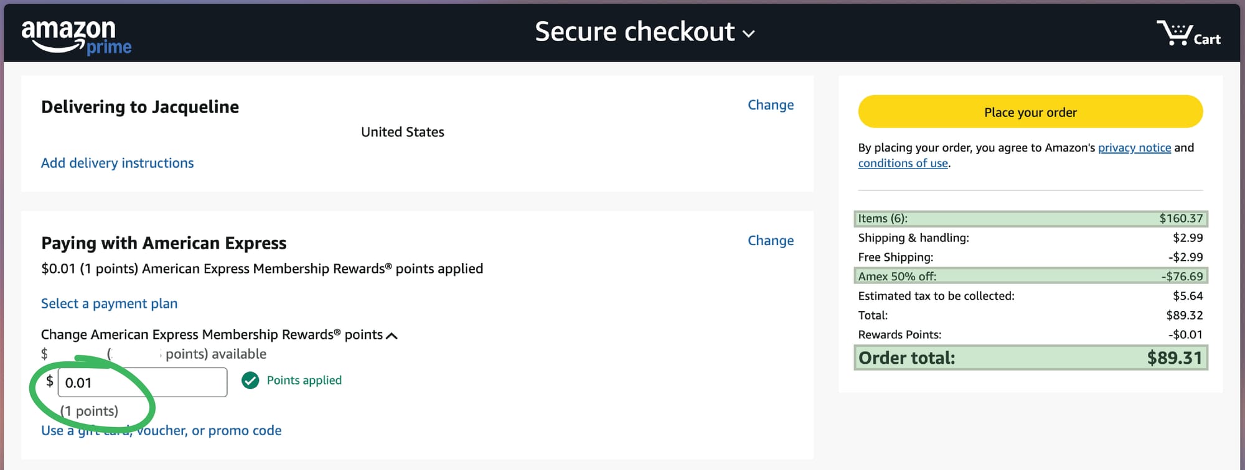Click the rewards dollar amount input field
The image size is (1245, 470).
[x=143, y=382]
